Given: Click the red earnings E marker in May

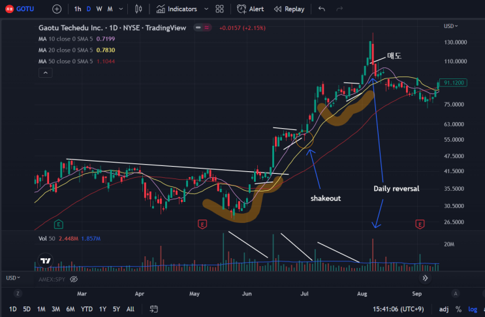Looking at the screenshot, I should tap(202, 224).
